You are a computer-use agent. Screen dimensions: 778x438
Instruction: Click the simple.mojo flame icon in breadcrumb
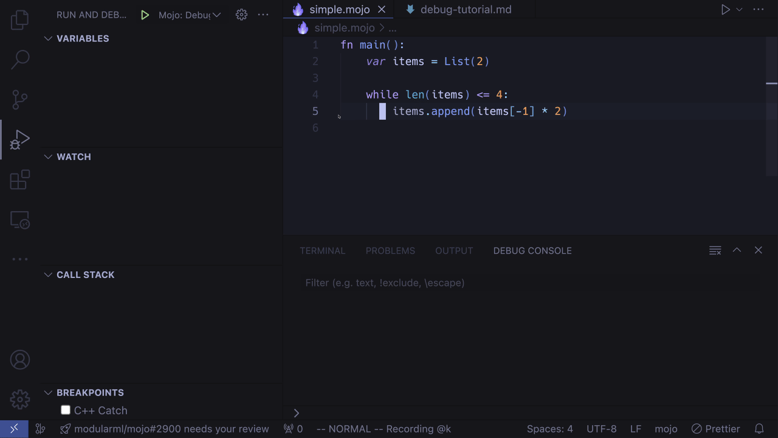click(x=303, y=28)
